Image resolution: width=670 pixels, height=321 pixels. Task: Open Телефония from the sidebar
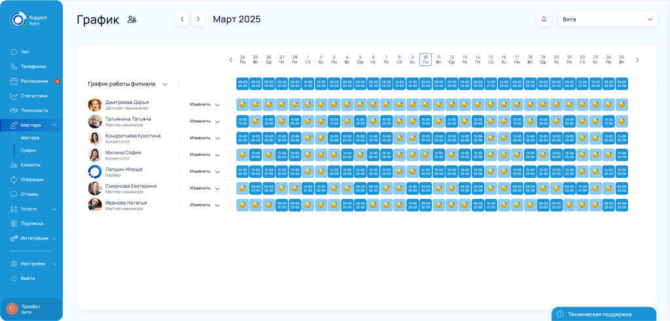click(x=33, y=66)
